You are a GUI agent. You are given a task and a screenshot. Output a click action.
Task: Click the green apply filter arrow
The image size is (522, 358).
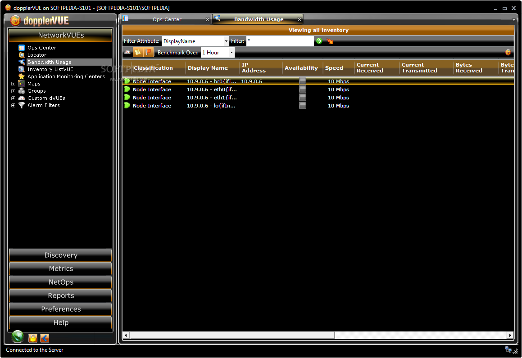tap(319, 41)
